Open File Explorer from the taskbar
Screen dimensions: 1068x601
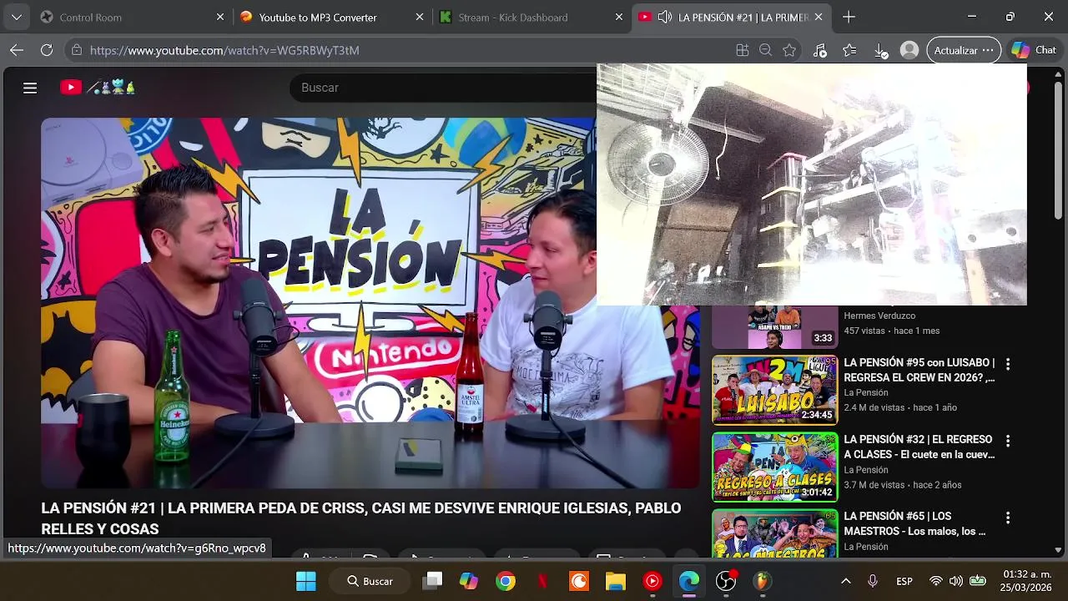(x=616, y=581)
